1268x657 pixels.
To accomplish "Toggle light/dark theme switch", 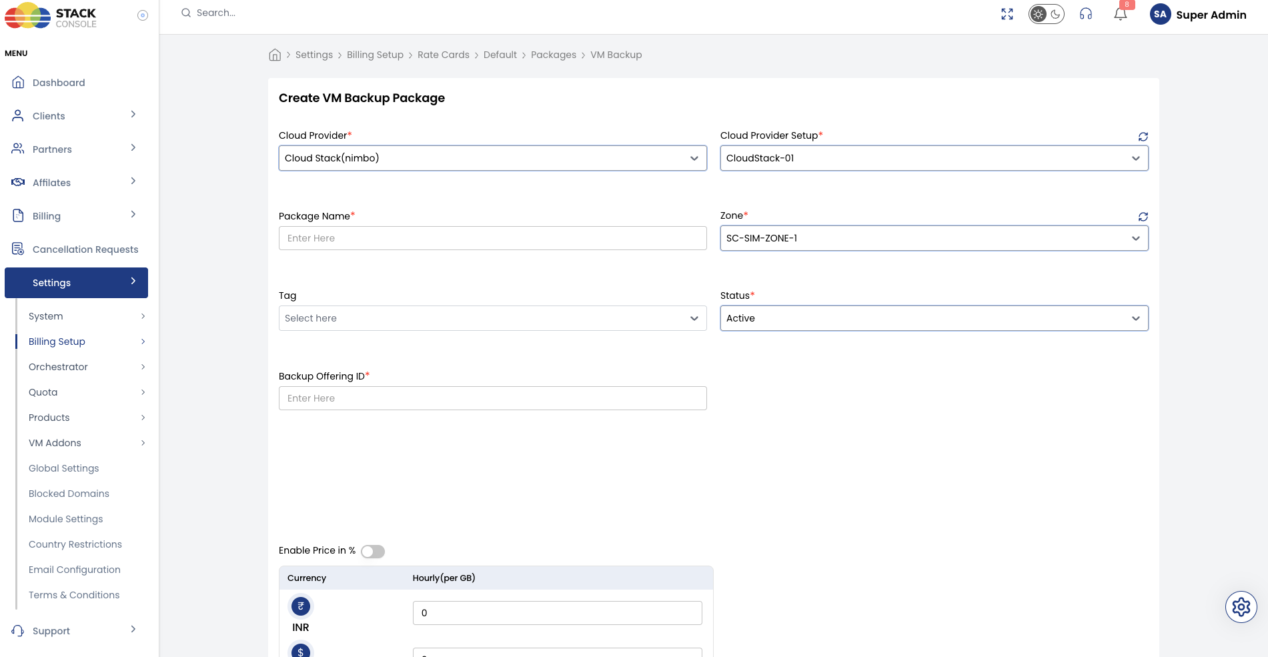I will pyautogui.click(x=1046, y=14).
